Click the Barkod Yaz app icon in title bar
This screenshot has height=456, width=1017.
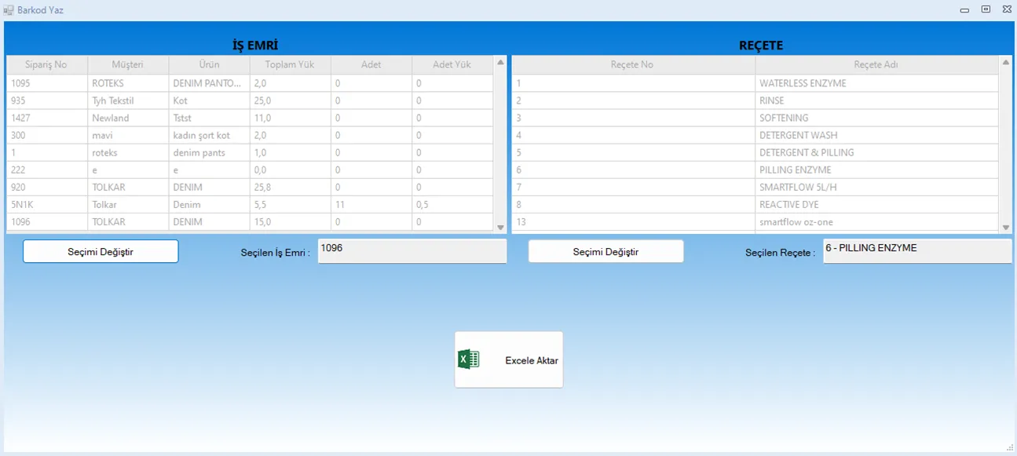click(x=9, y=10)
